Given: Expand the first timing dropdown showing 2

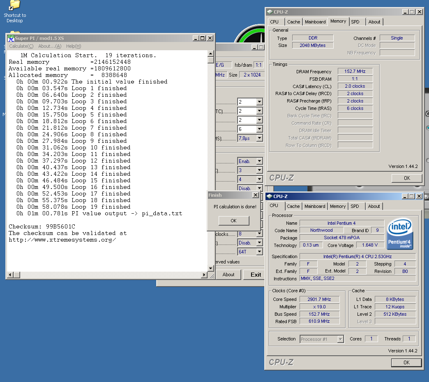Looking at the screenshot, I should pyautogui.click(x=259, y=102).
